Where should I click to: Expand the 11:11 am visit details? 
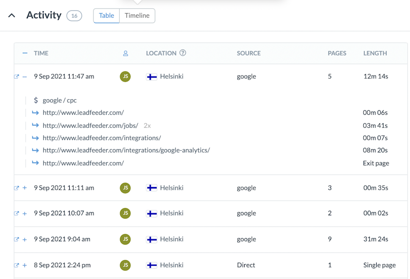(25, 188)
